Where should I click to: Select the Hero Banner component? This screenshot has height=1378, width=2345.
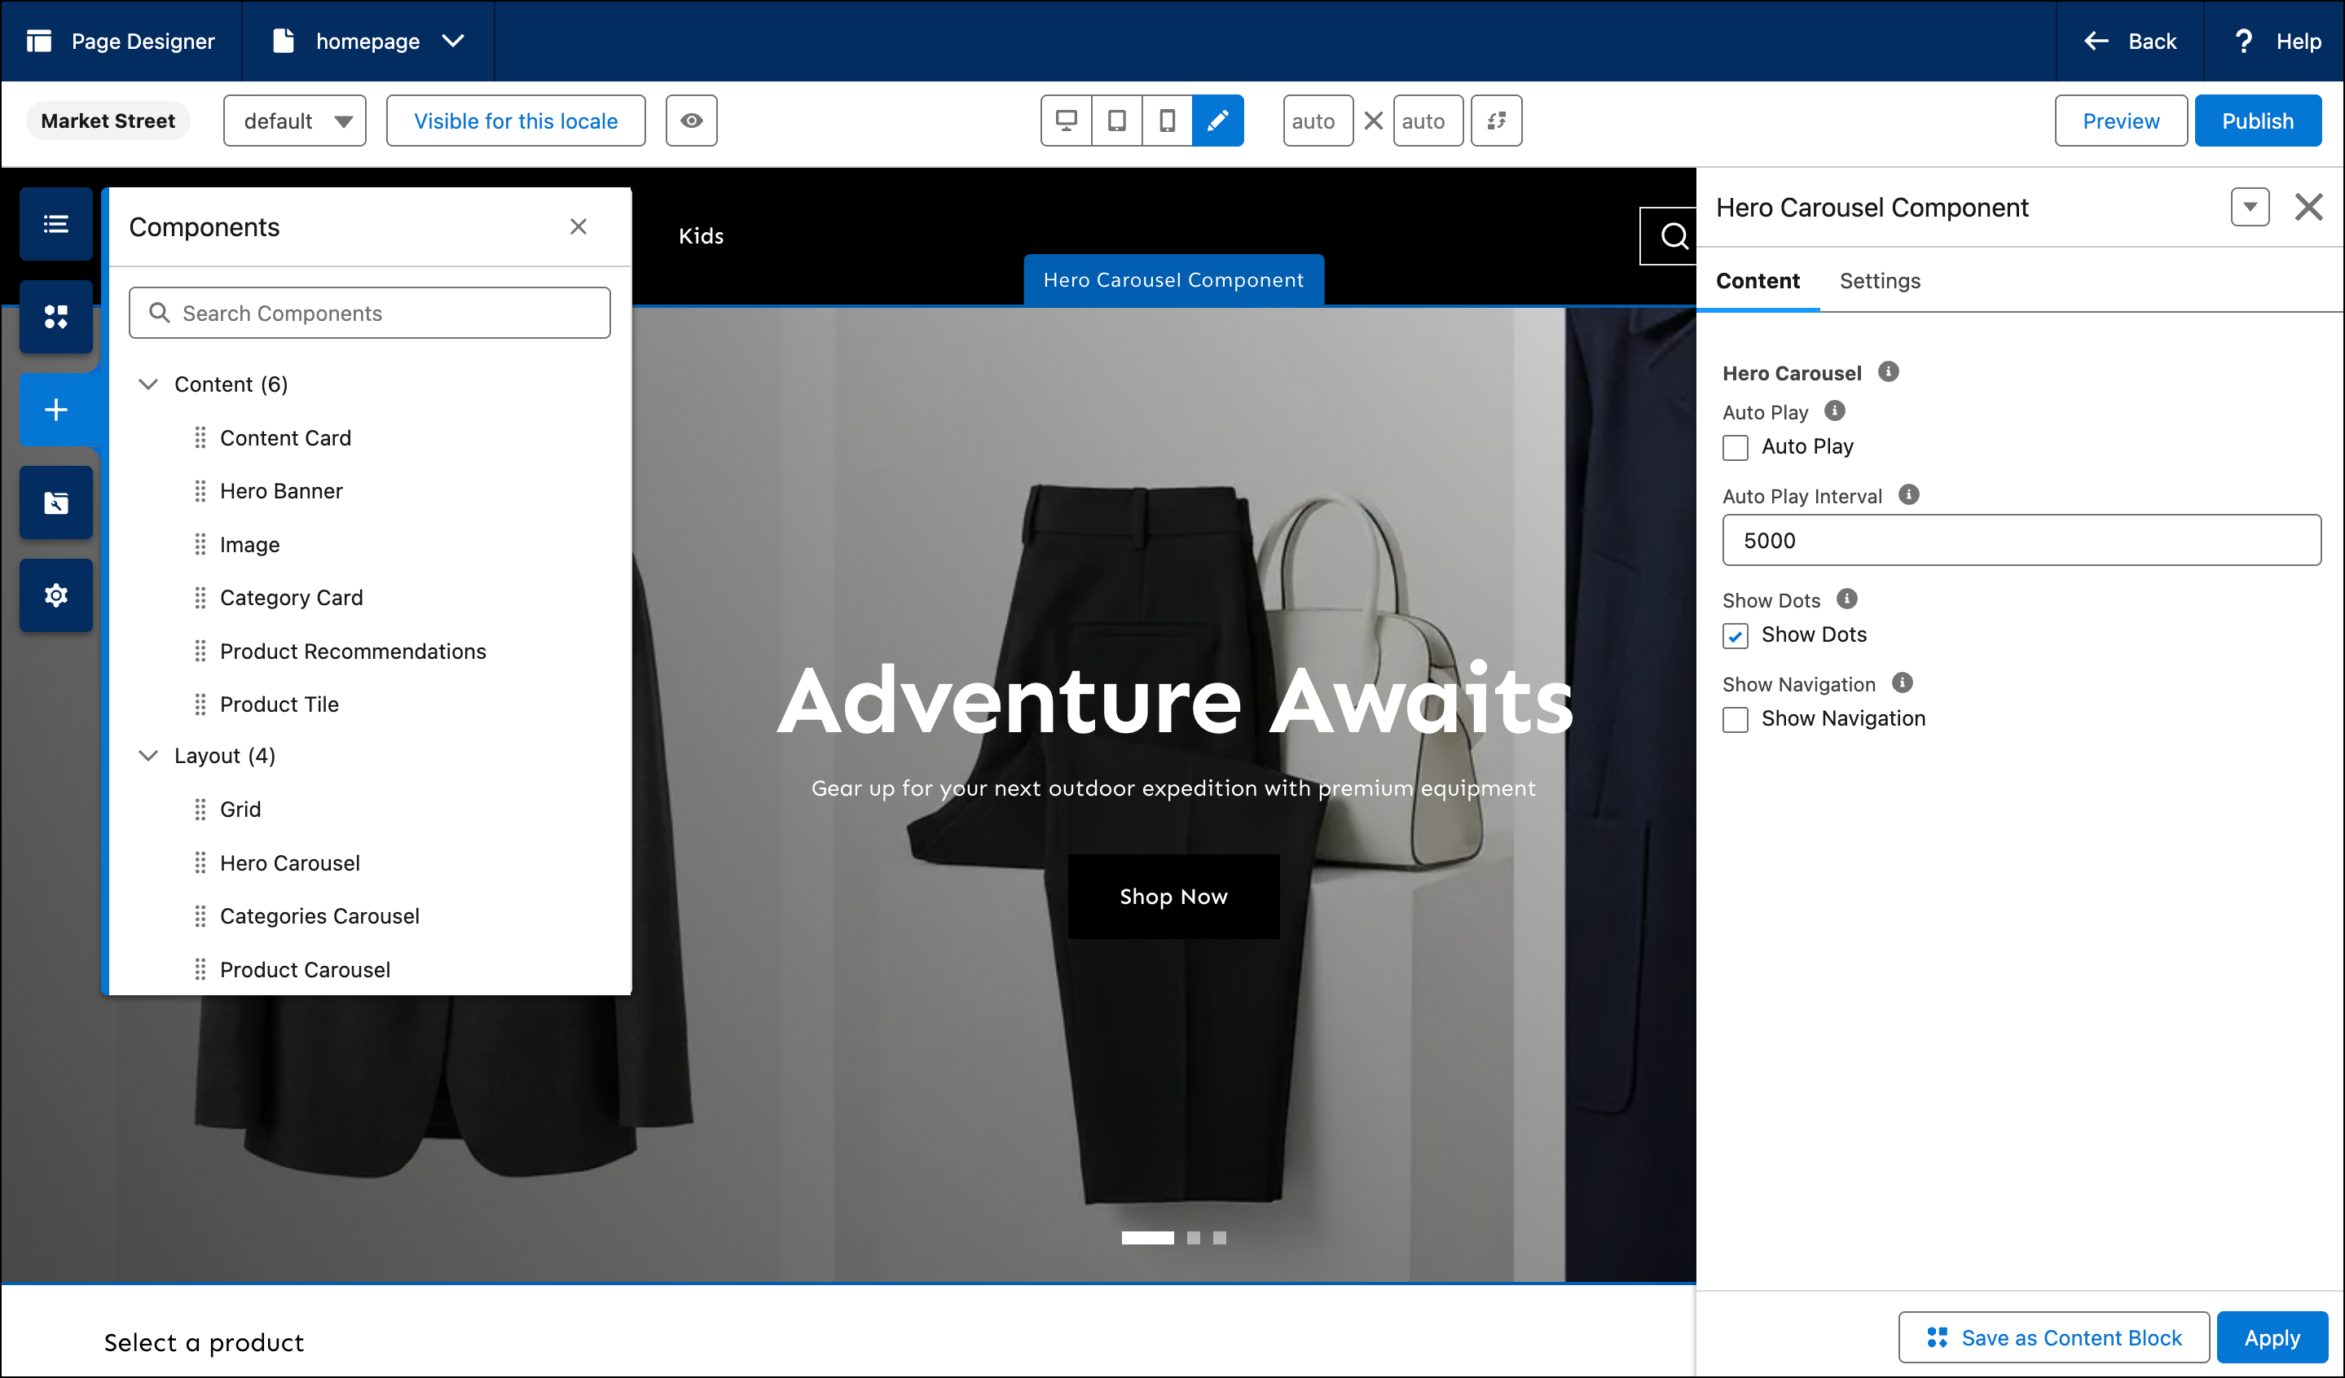[281, 491]
